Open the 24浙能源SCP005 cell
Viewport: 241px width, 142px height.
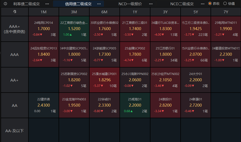pos(104,54)
